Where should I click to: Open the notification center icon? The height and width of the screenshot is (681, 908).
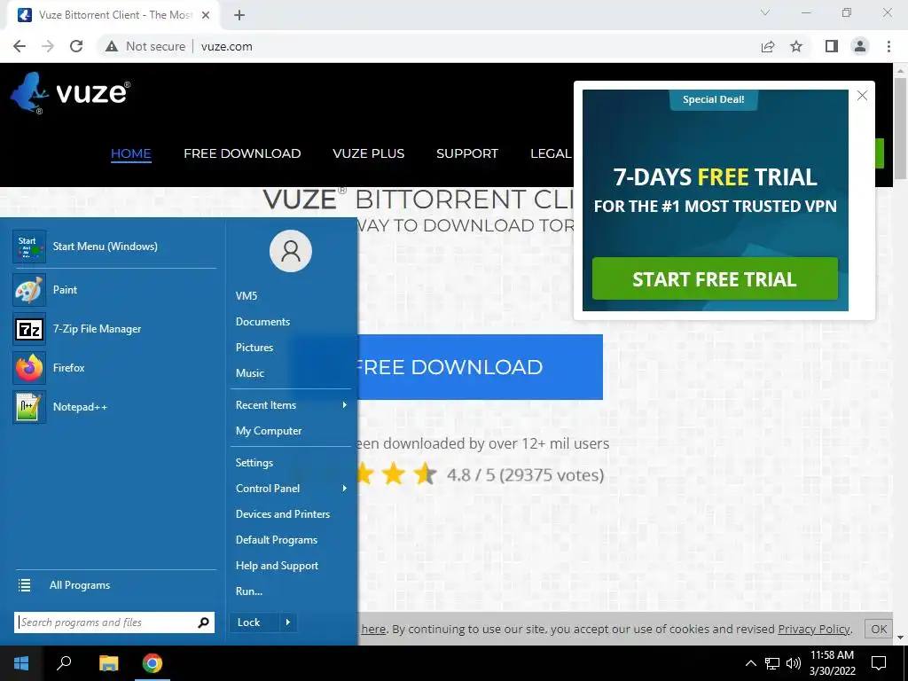879,663
